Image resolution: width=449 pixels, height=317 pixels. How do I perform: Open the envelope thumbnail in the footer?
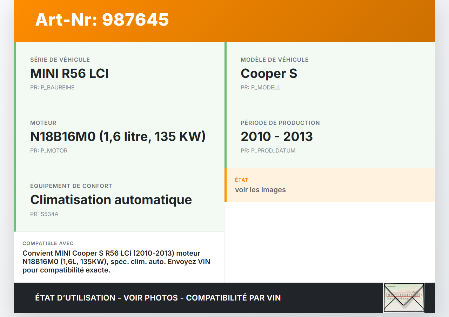[404, 297]
